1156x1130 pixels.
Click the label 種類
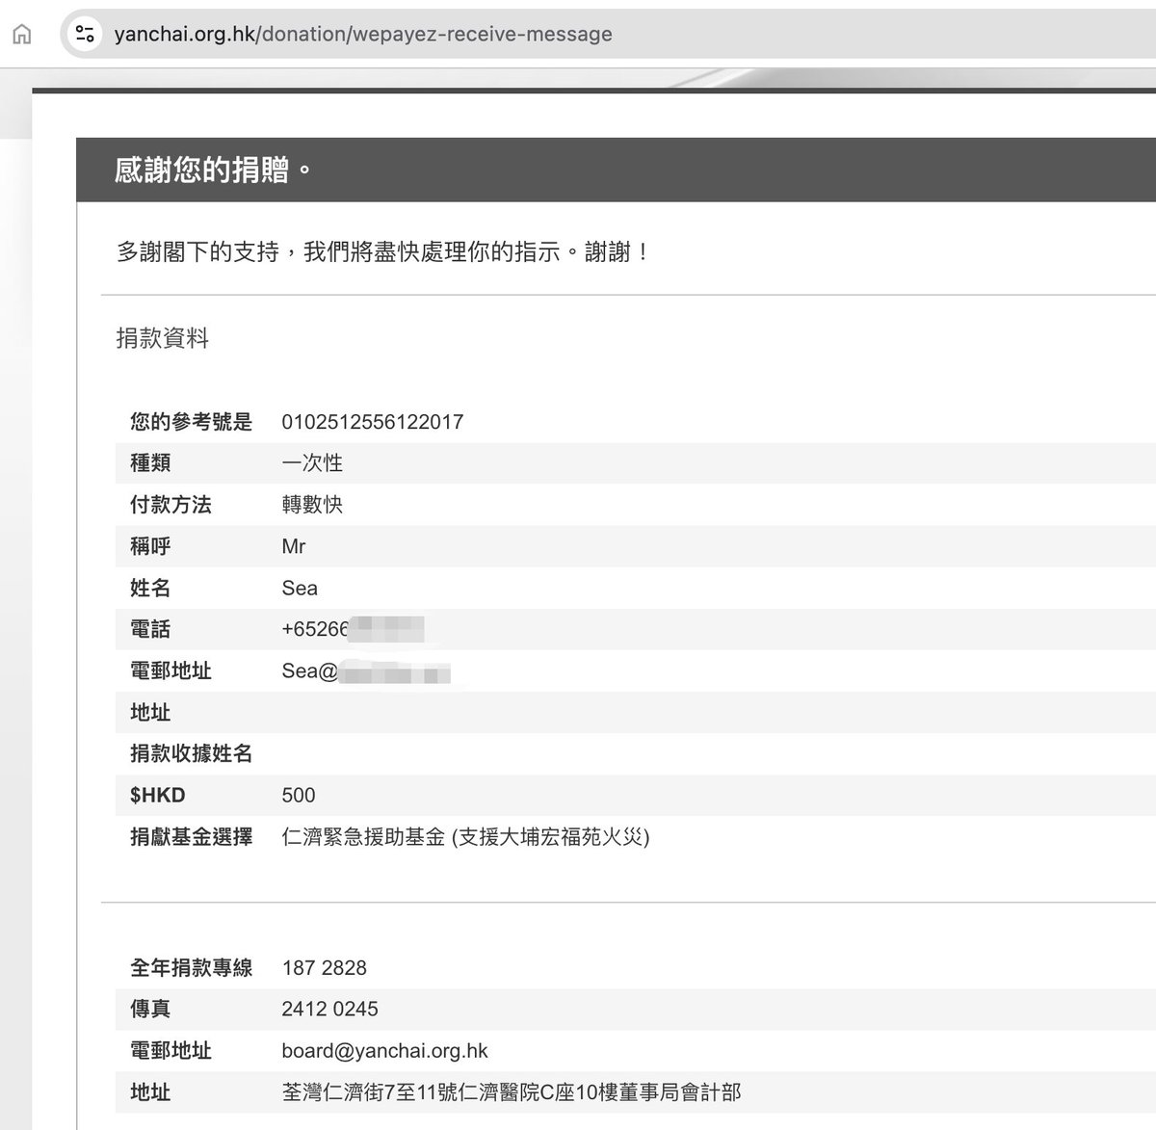[150, 463]
